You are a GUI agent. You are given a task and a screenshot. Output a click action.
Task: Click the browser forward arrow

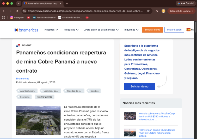(x=10, y=11)
